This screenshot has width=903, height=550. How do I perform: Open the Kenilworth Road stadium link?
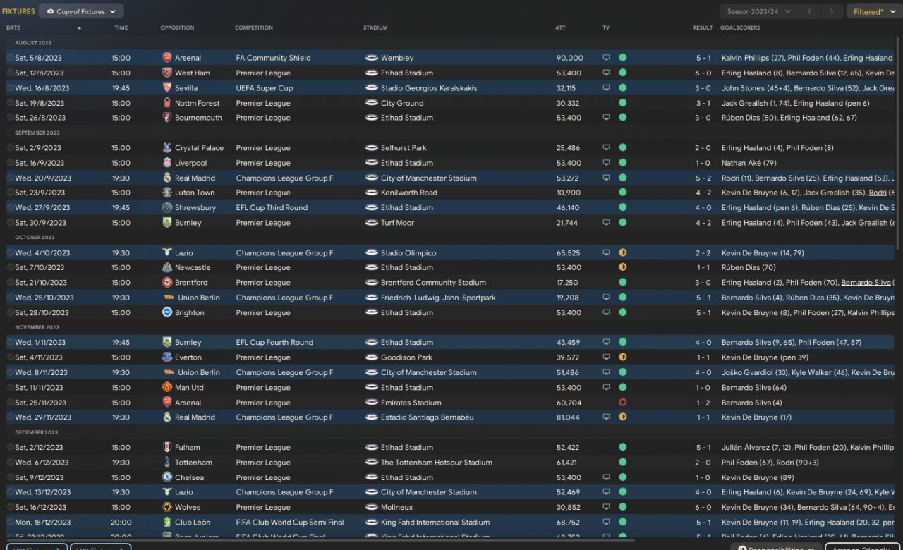tap(409, 192)
